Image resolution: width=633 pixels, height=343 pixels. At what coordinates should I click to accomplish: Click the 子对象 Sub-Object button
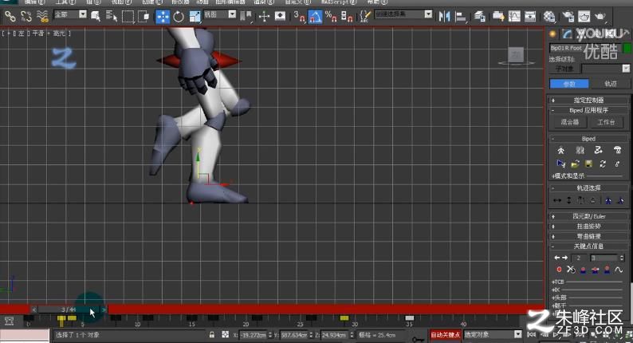(564, 69)
